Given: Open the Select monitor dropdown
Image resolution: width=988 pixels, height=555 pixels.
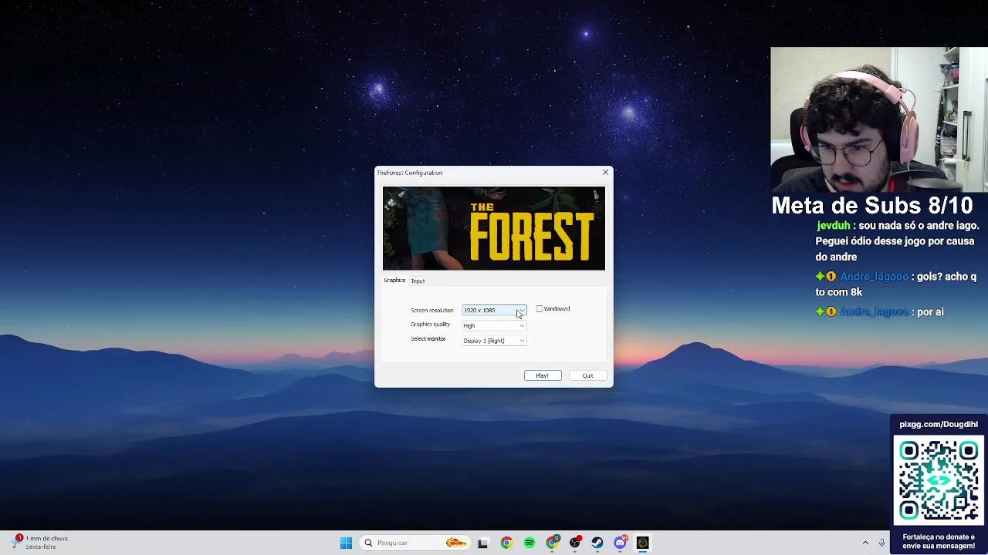Looking at the screenshot, I should pos(494,341).
